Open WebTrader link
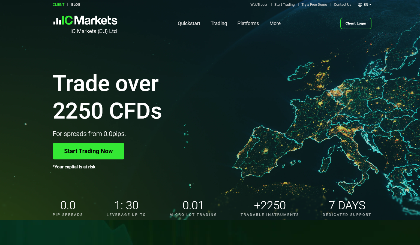This screenshot has height=245, width=420. point(259,5)
